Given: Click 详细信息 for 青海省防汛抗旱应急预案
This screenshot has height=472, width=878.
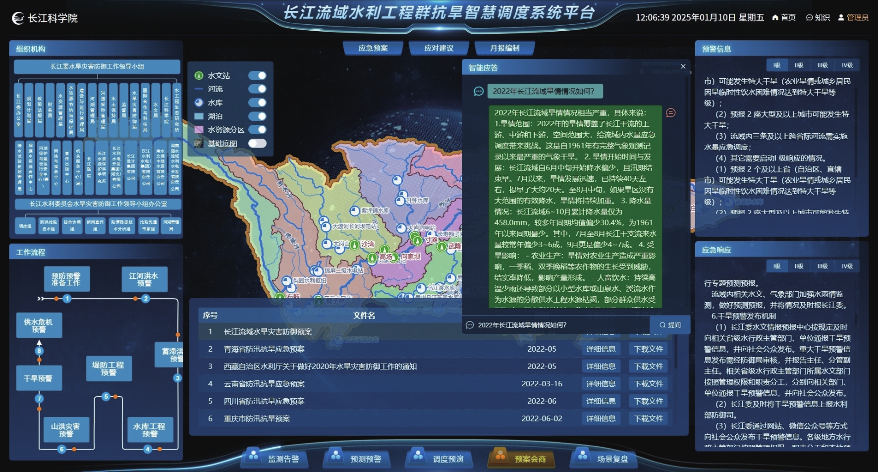Looking at the screenshot, I should [601, 349].
